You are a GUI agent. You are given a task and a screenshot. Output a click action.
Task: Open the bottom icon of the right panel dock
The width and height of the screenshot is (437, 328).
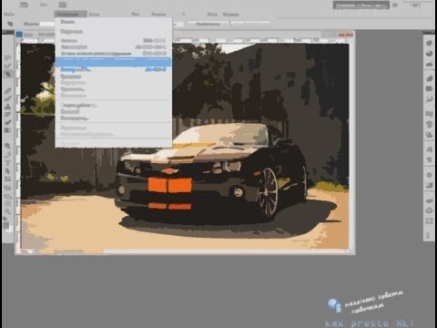coord(429,235)
